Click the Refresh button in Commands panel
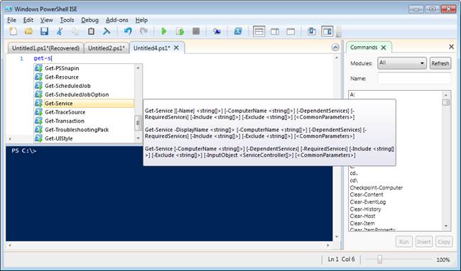 [x=440, y=63]
